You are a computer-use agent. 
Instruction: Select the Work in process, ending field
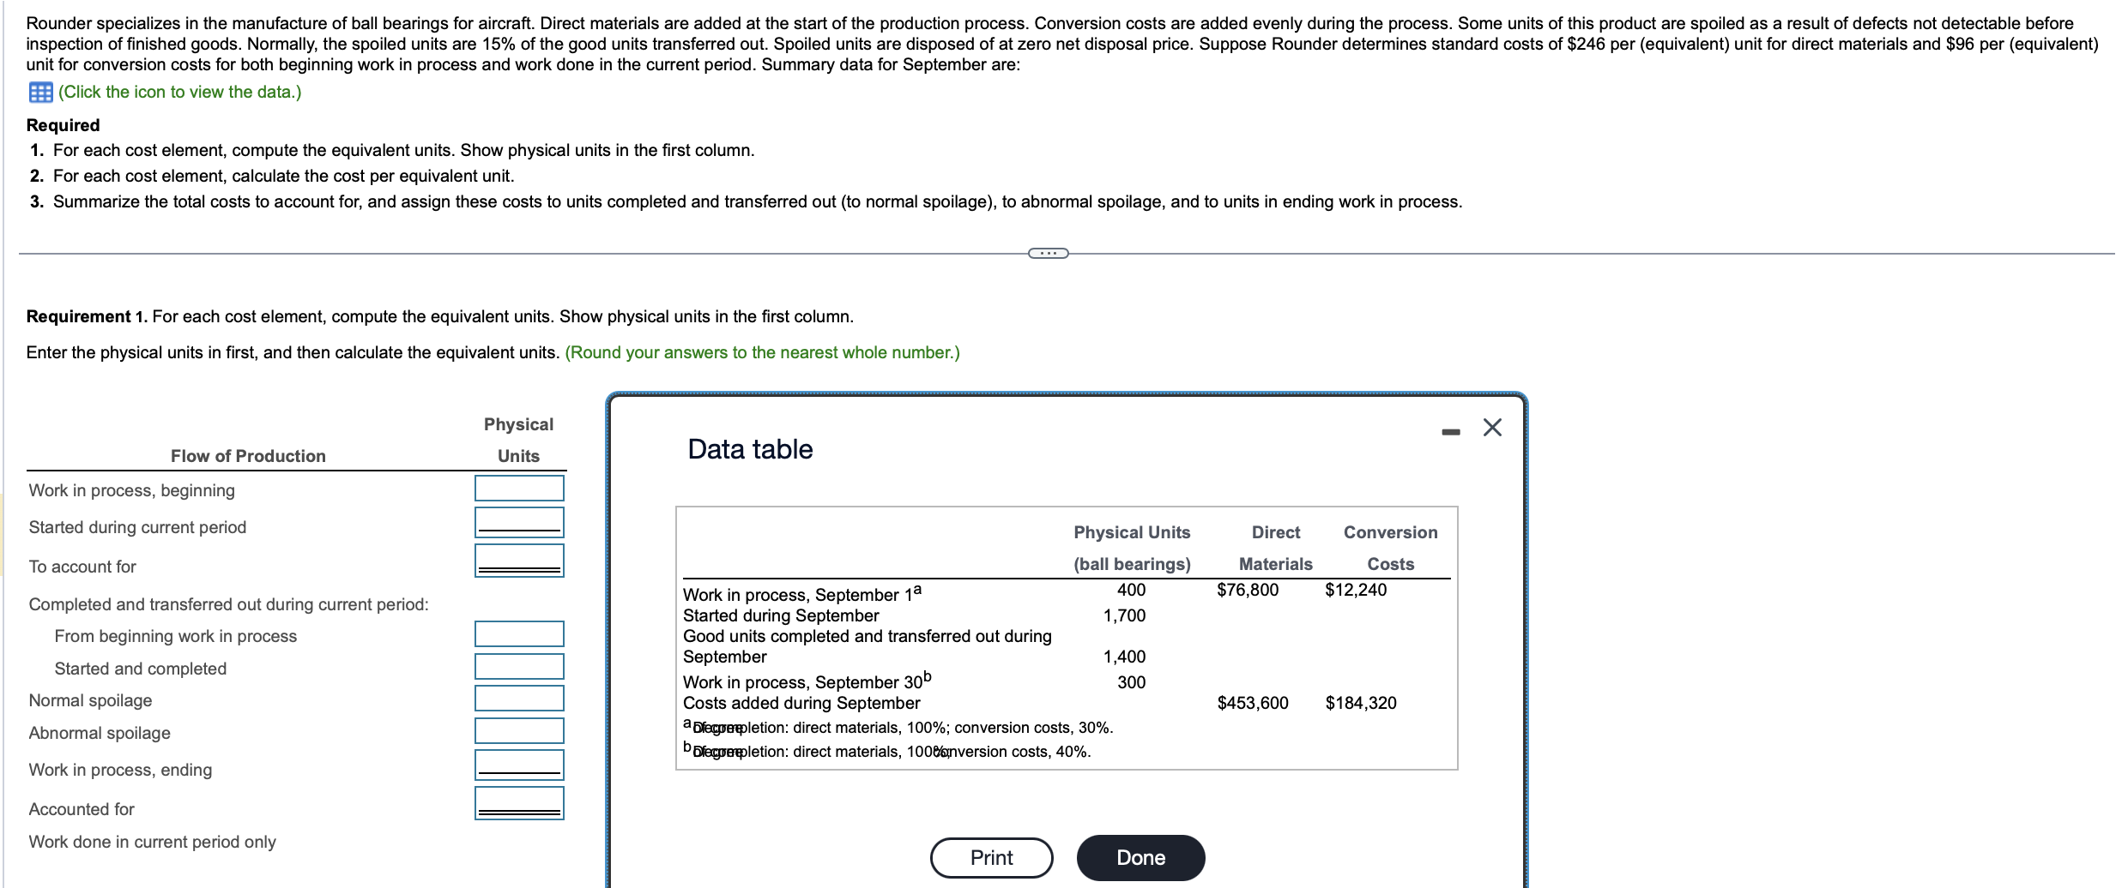click(518, 761)
